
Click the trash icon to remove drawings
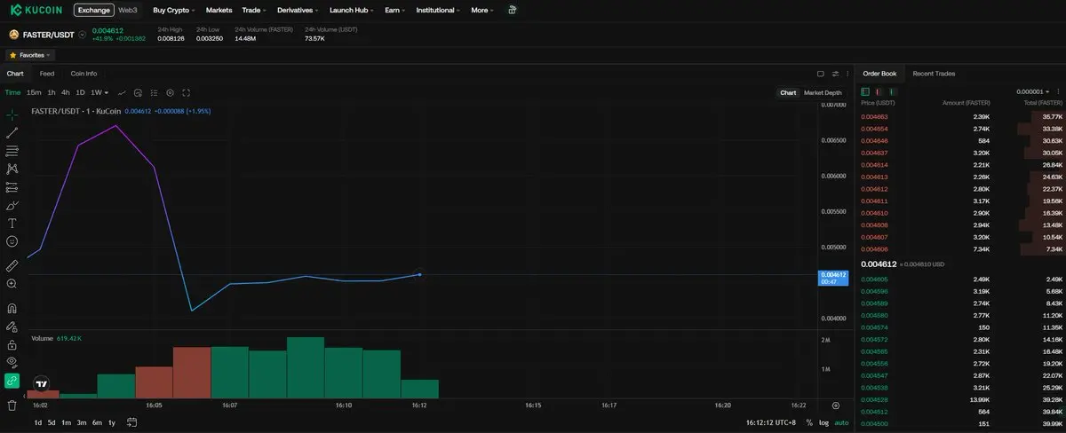pos(12,405)
